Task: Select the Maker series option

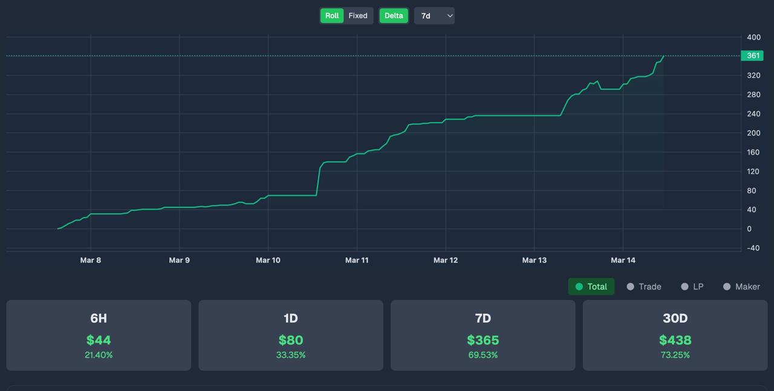Action: (742, 286)
